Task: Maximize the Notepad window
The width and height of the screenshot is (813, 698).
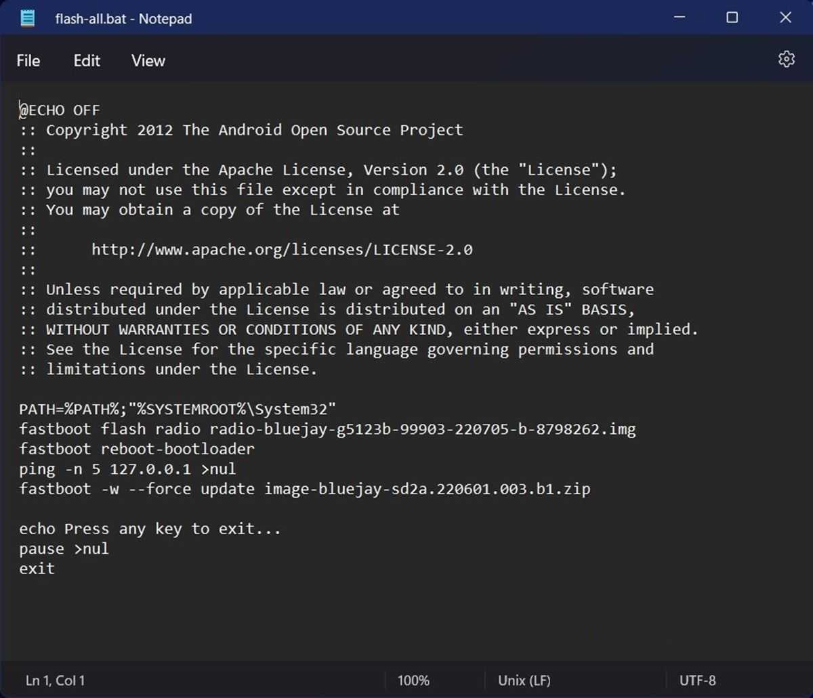Action: click(x=732, y=18)
